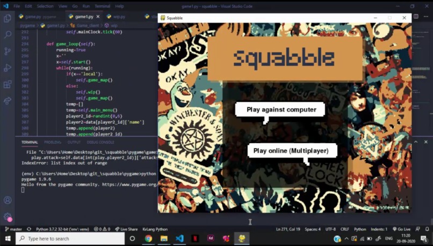Open the Live Share activity bar icon
This screenshot has height=246, width=433.
8,101
